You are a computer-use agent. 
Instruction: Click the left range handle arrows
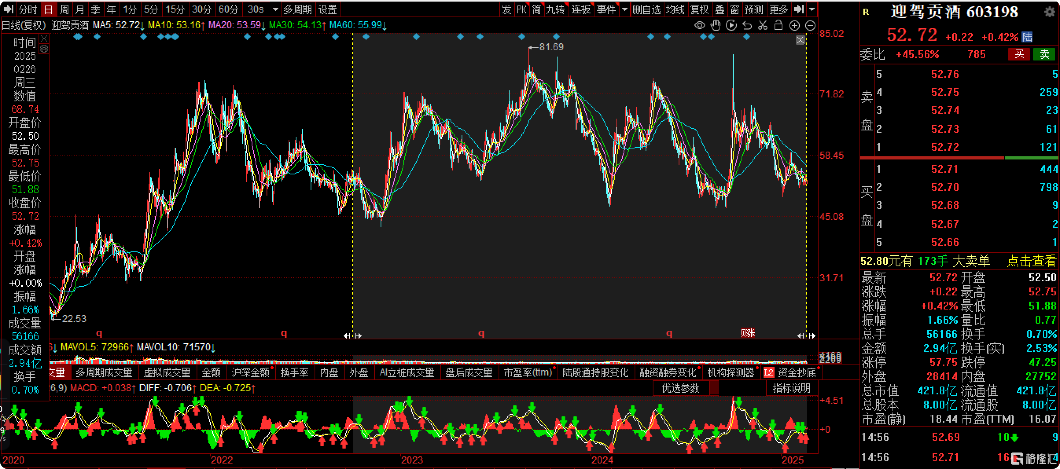(353, 336)
